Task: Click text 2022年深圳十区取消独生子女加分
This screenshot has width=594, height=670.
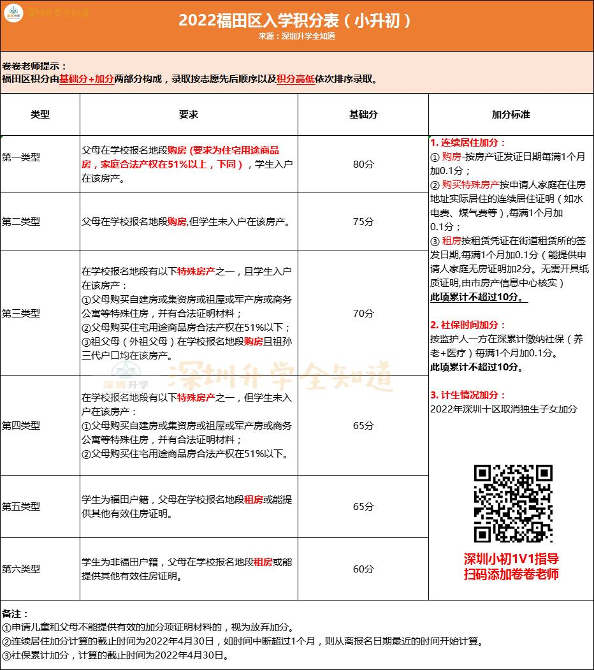Action: pos(504,409)
